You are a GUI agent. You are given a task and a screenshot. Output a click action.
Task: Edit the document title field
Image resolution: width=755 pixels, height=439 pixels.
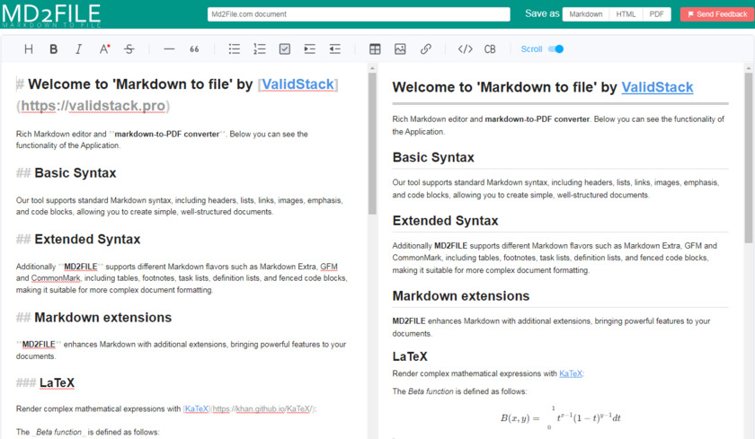[359, 14]
